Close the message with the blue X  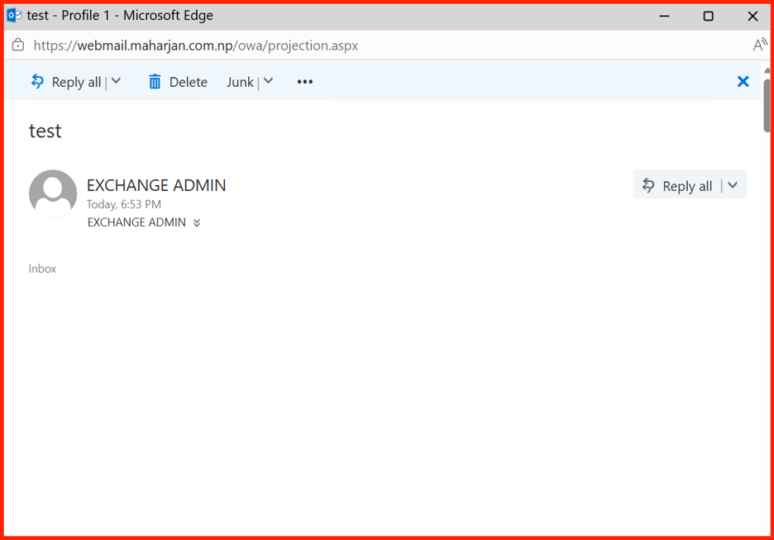point(743,81)
